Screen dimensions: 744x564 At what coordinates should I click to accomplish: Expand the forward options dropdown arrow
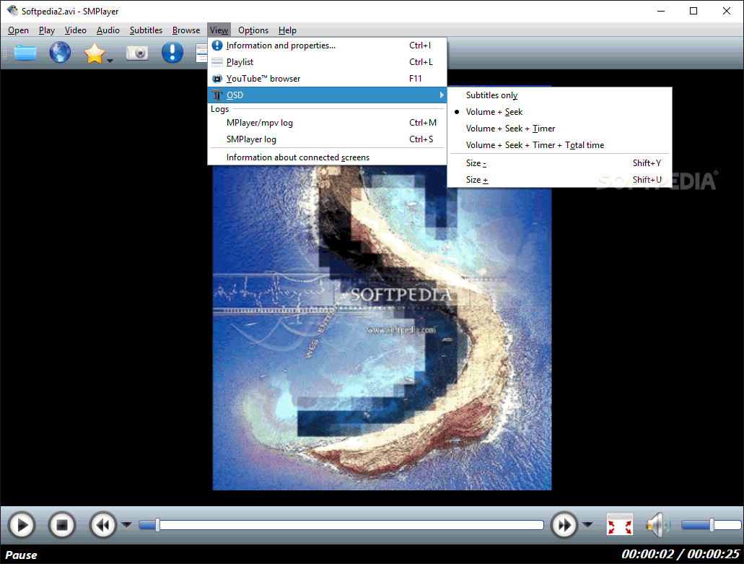click(587, 524)
